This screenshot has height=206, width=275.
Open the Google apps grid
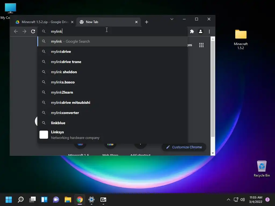click(x=201, y=45)
